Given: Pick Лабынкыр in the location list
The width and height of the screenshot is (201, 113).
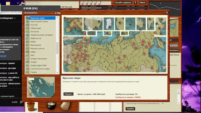Looking at the screenshot, I should 41,28.
